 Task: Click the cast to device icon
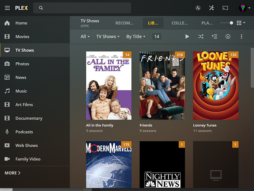pyautogui.click(x=225, y=8)
